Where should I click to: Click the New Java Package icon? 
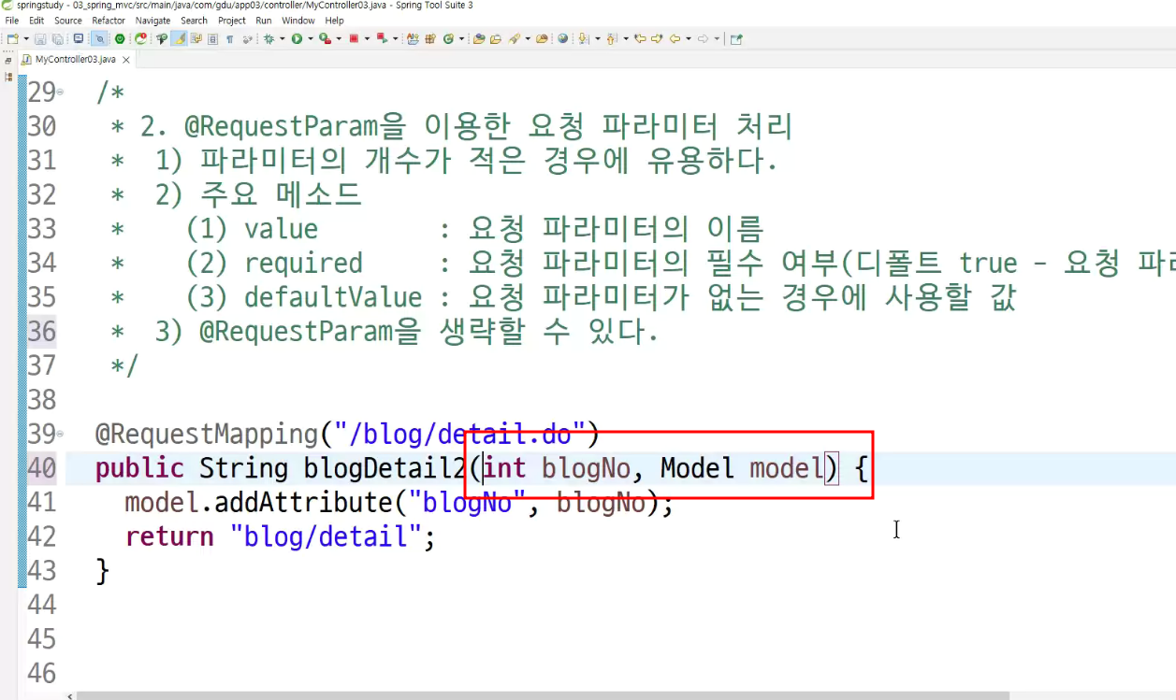click(x=430, y=39)
